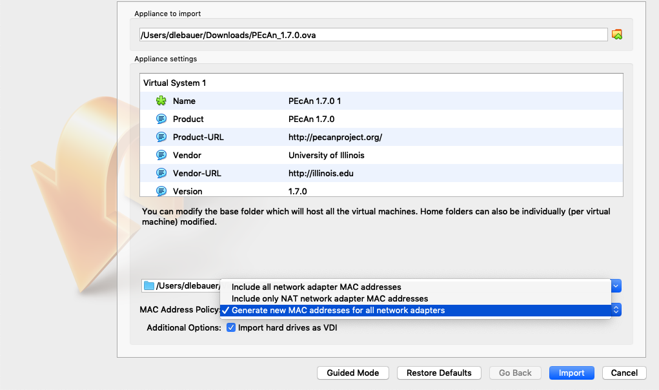This screenshot has height=390, width=659.
Task: Click the Vendor row speech bubble icon
Action: (x=161, y=156)
